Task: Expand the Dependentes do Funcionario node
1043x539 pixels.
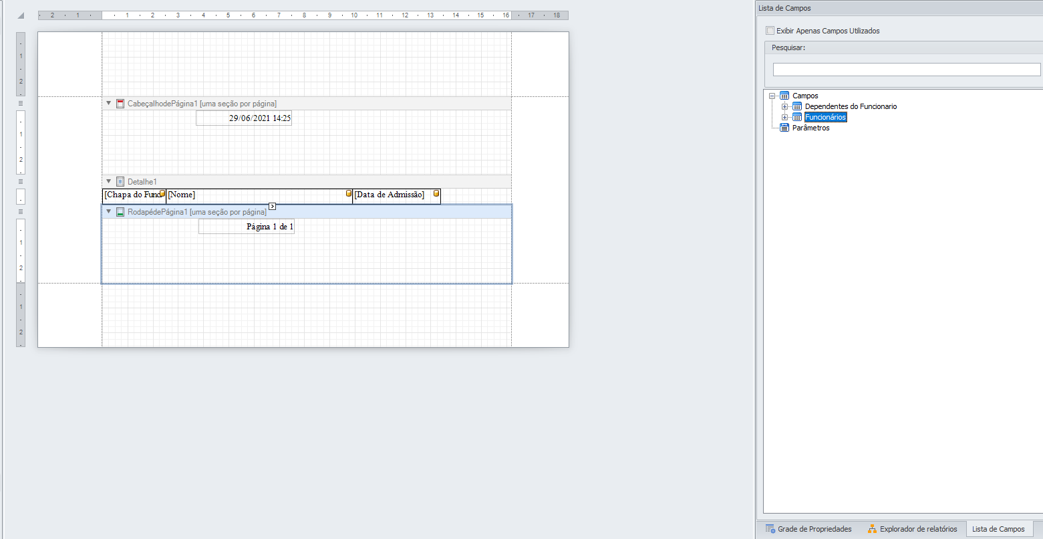Action: (x=785, y=106)
